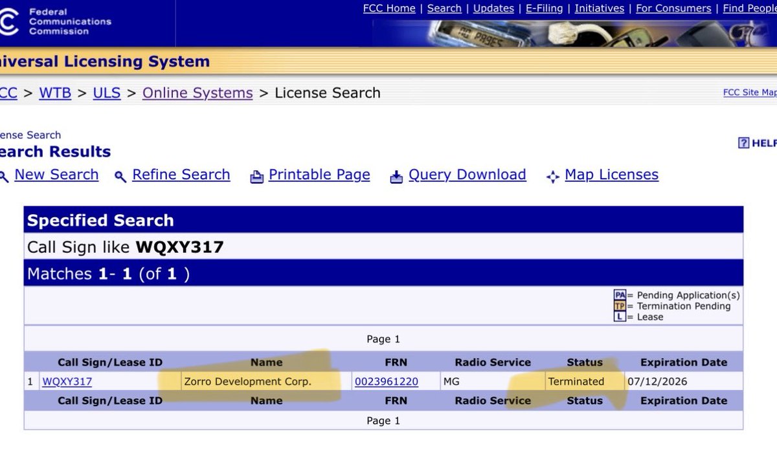Click the PA pending application legend icon
Screen dimensions: 777x449
(620, 295)
